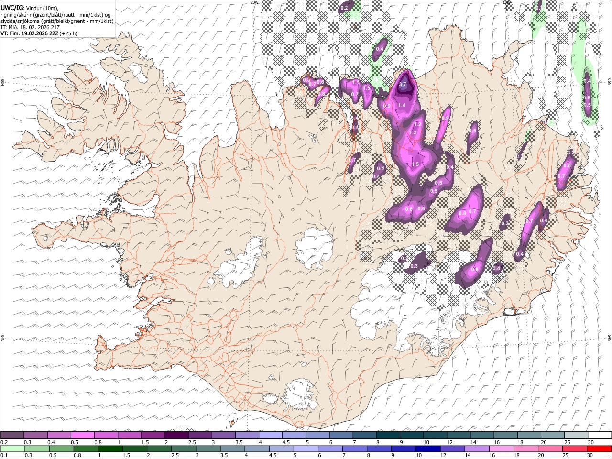The width and height of the screenshot is (612, 459).
Task: Select the 'rigning/skúrir (grænt/blátt/rautt - mm/1klst) og' line
Action: click(x=56, y=15)
